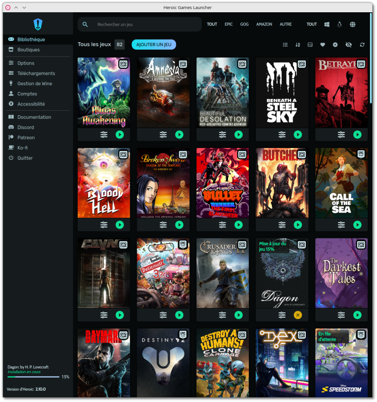Filter library by AMAZON store
This screenshot has height=402, width=377.
click(x=264, y=25)
